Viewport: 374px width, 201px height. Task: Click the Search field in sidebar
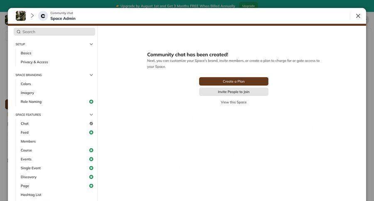pos(54,32)
